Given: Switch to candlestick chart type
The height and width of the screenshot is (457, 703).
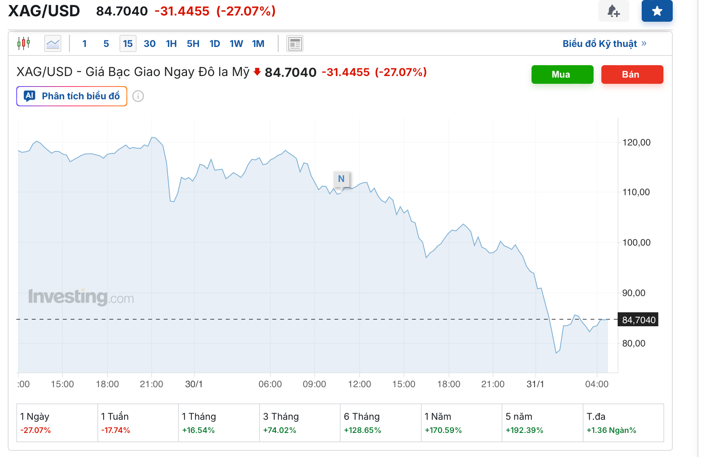Looking at the screenshot, I should point(24,43).
